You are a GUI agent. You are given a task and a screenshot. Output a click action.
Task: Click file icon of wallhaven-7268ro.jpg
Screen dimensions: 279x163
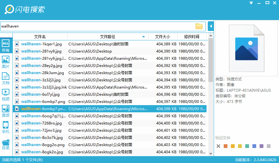(17, 123)
